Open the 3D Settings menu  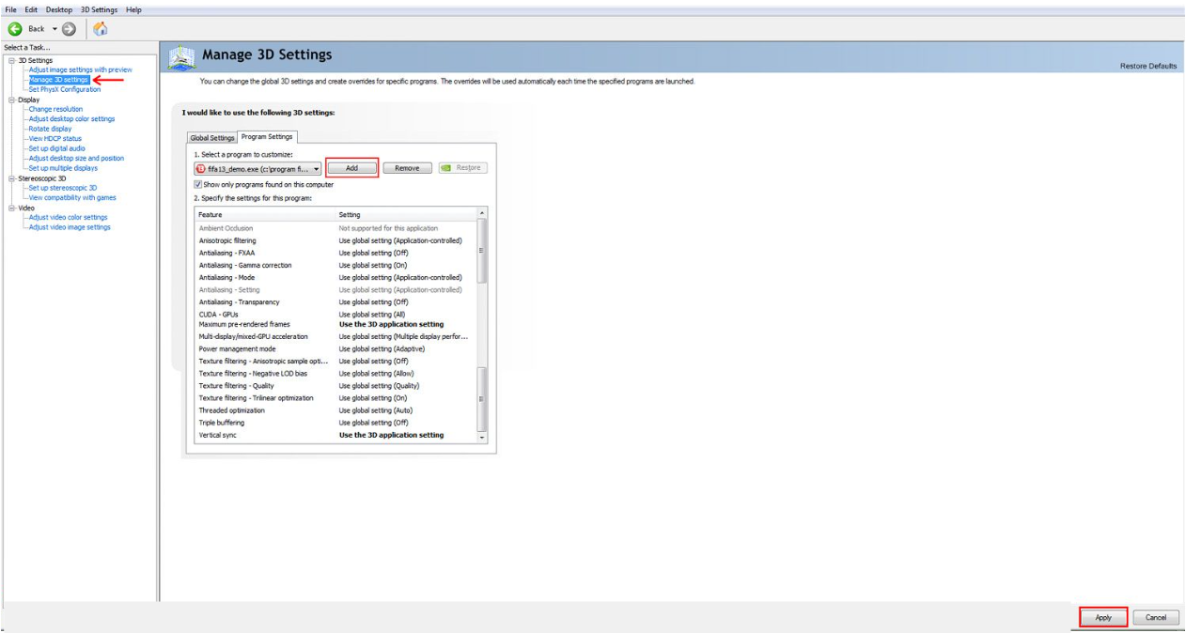99,9
